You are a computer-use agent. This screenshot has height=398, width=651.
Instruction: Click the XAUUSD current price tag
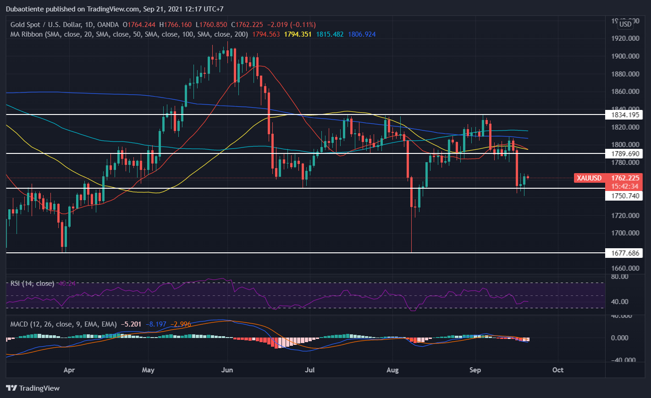click(607, 178)
